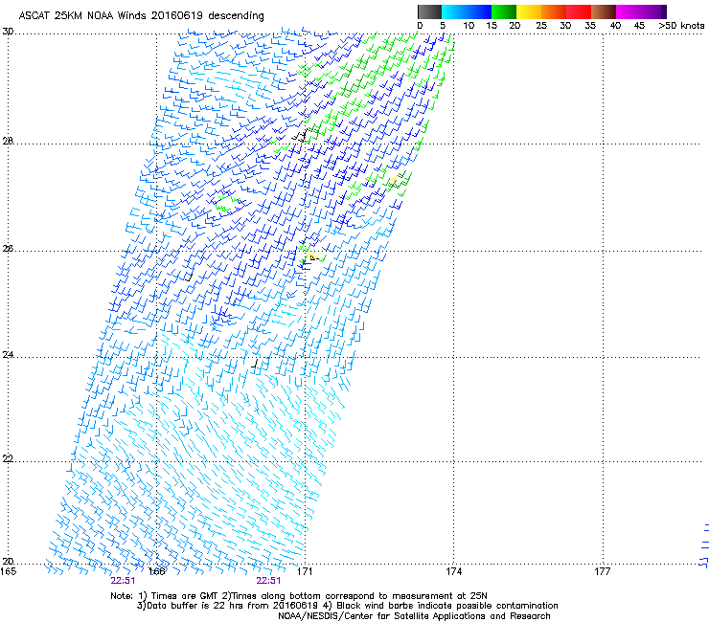The height and width of the screenshot is (622, 709).
Task: Select the yellow 20-25 knots legend segment
Action: (x=529, y=11)
